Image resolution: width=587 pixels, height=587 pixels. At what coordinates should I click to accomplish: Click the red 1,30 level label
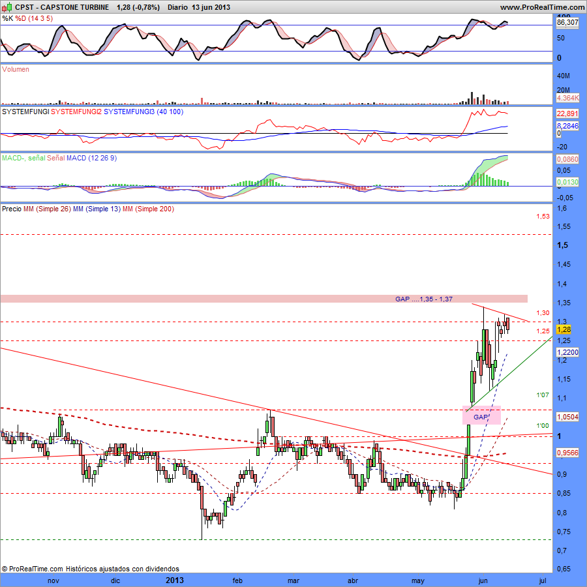coord(543,312)
